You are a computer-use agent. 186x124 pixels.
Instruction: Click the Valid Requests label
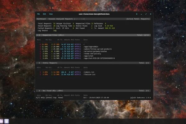pos(45,26)
